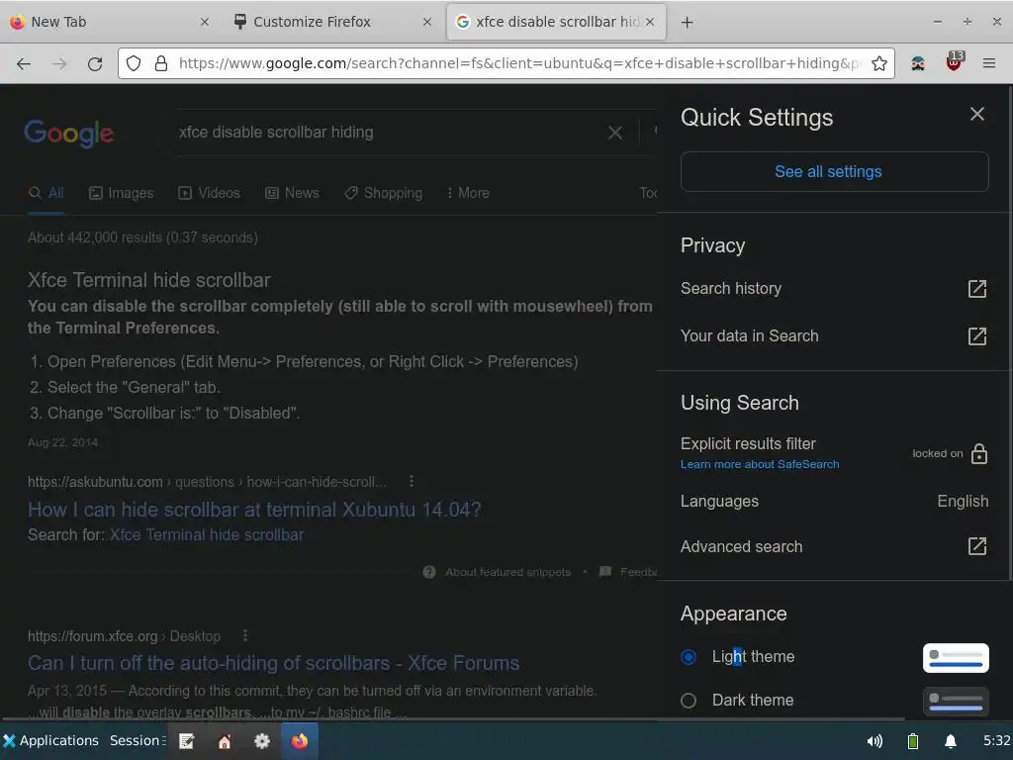1013x760 pixels.
Task: Open the Languages setting showing English
Action: (x=834, y=501)
